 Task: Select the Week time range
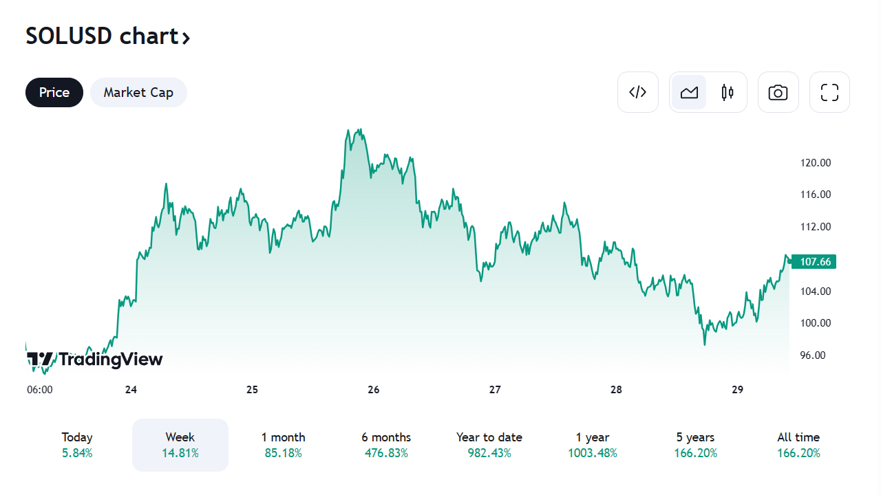point(180,445)
